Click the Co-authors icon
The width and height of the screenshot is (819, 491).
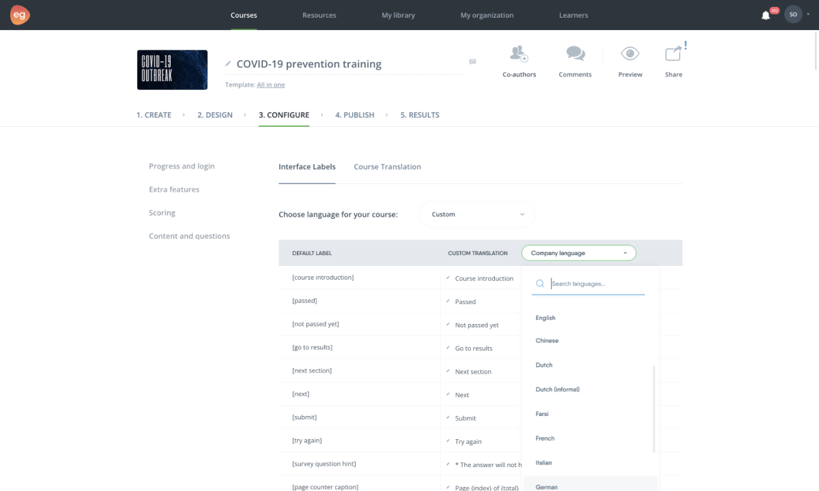pyautogui.click(x=519, y=54)
